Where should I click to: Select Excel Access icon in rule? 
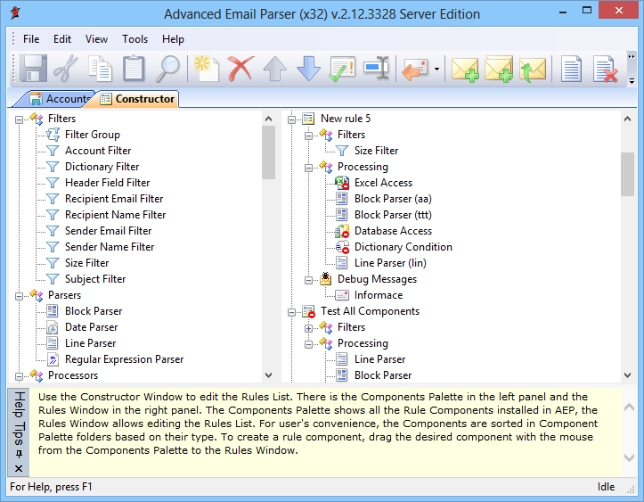(x=342, y=183)
